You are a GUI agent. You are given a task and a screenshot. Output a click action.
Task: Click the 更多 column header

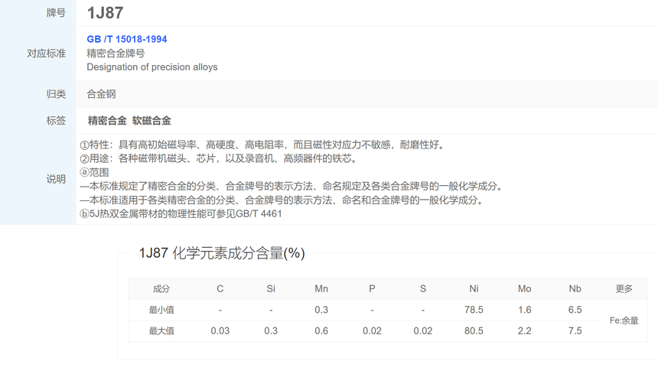click(x=624, y=289)
